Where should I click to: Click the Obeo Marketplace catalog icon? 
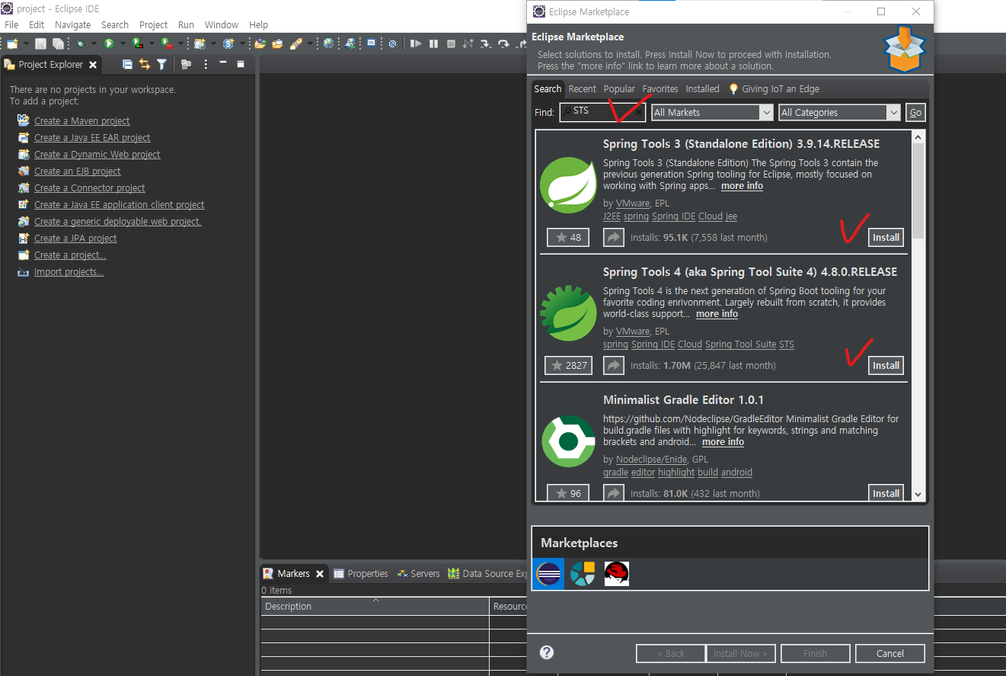pos(583,573)
